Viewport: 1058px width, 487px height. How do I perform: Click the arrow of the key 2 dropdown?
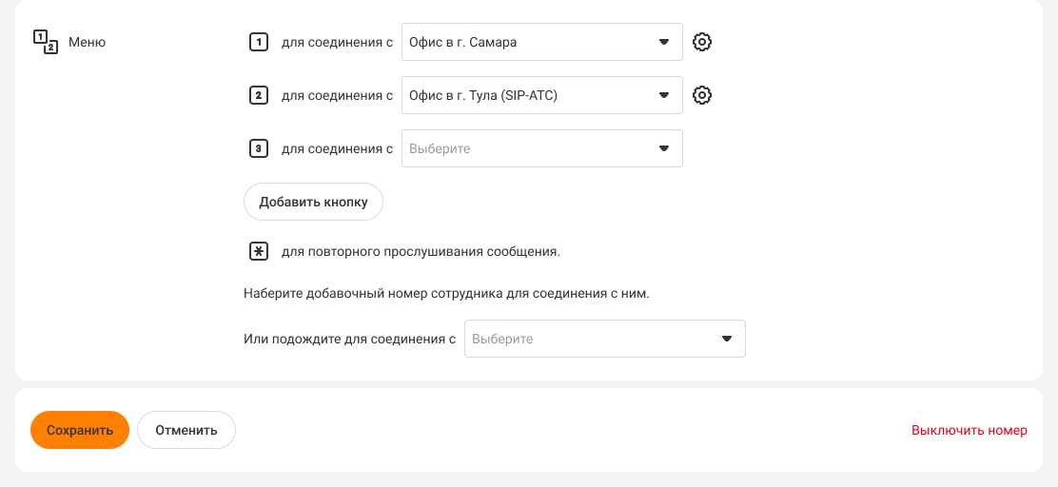[x=664, y=95]
